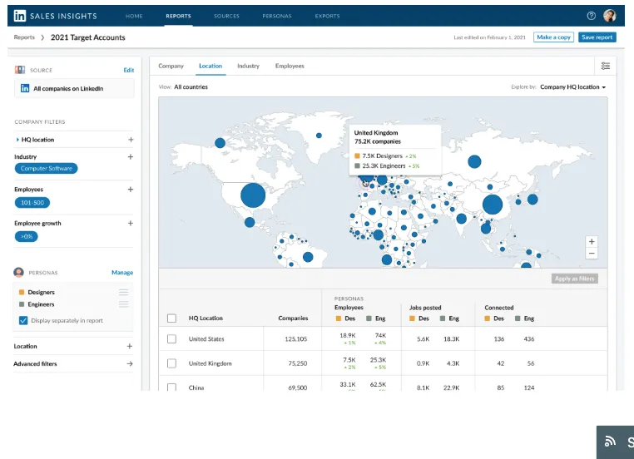Click the LinkedIn icon beside All companies

click(25, 88)
